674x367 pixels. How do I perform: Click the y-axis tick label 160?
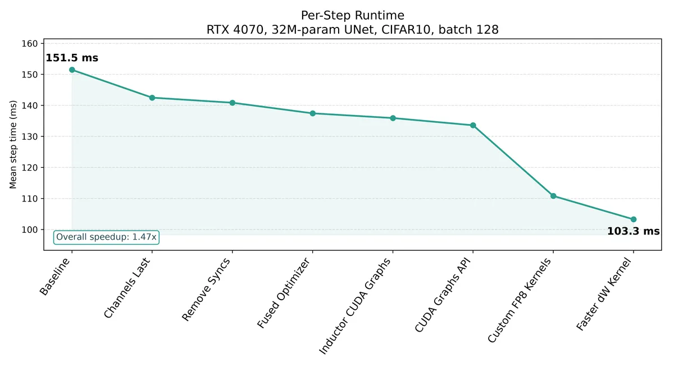(30, 44)
